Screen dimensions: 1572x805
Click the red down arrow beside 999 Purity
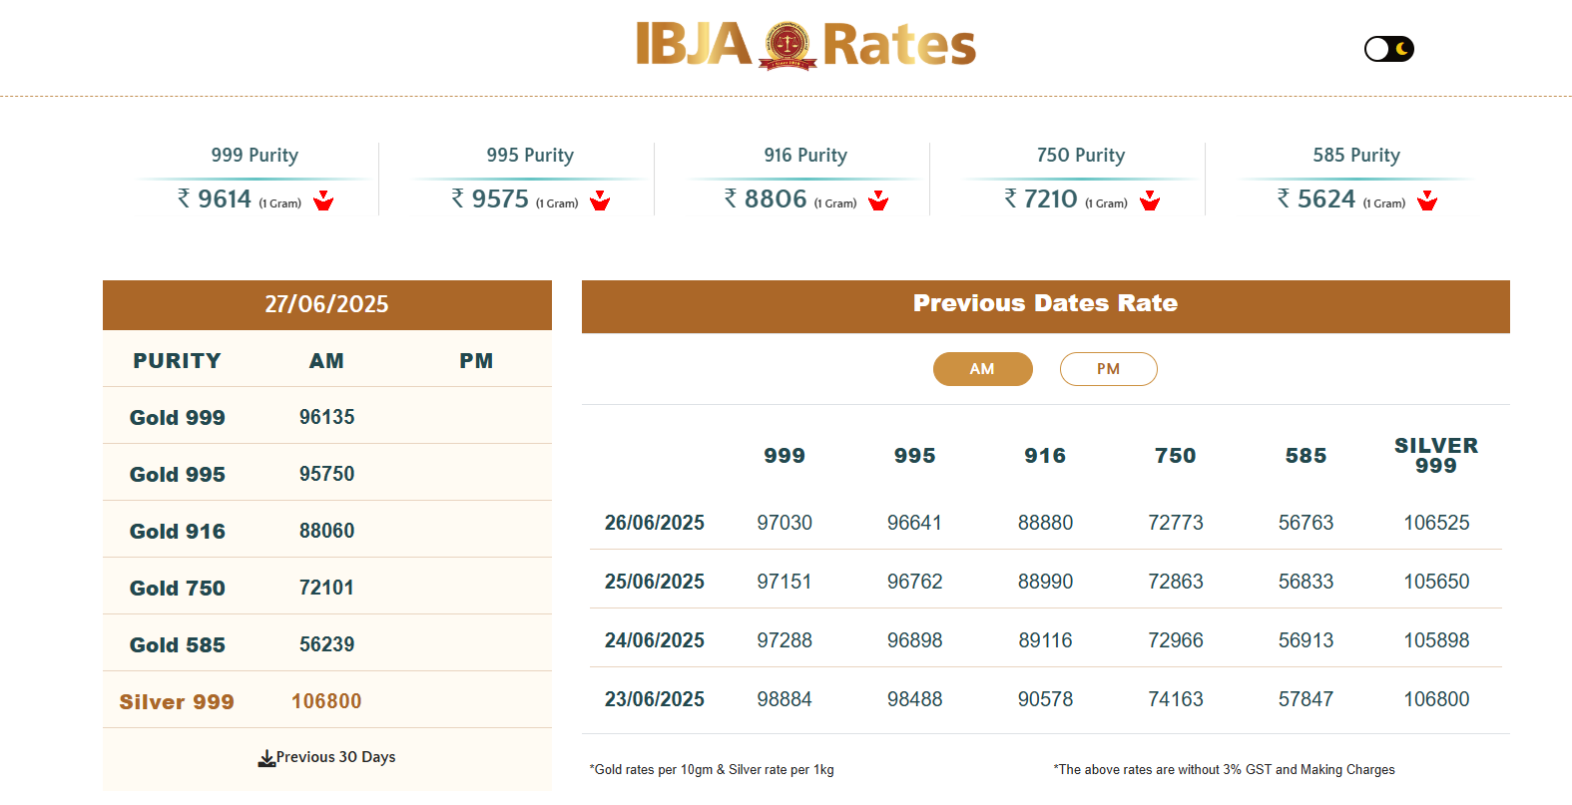pyautogui.click(x=323, y=201)
